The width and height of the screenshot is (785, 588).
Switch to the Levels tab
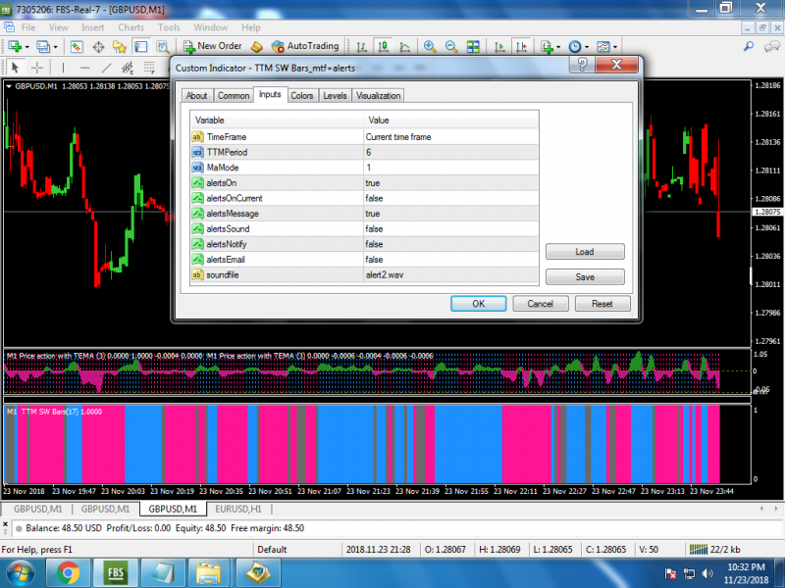[335, 95]
